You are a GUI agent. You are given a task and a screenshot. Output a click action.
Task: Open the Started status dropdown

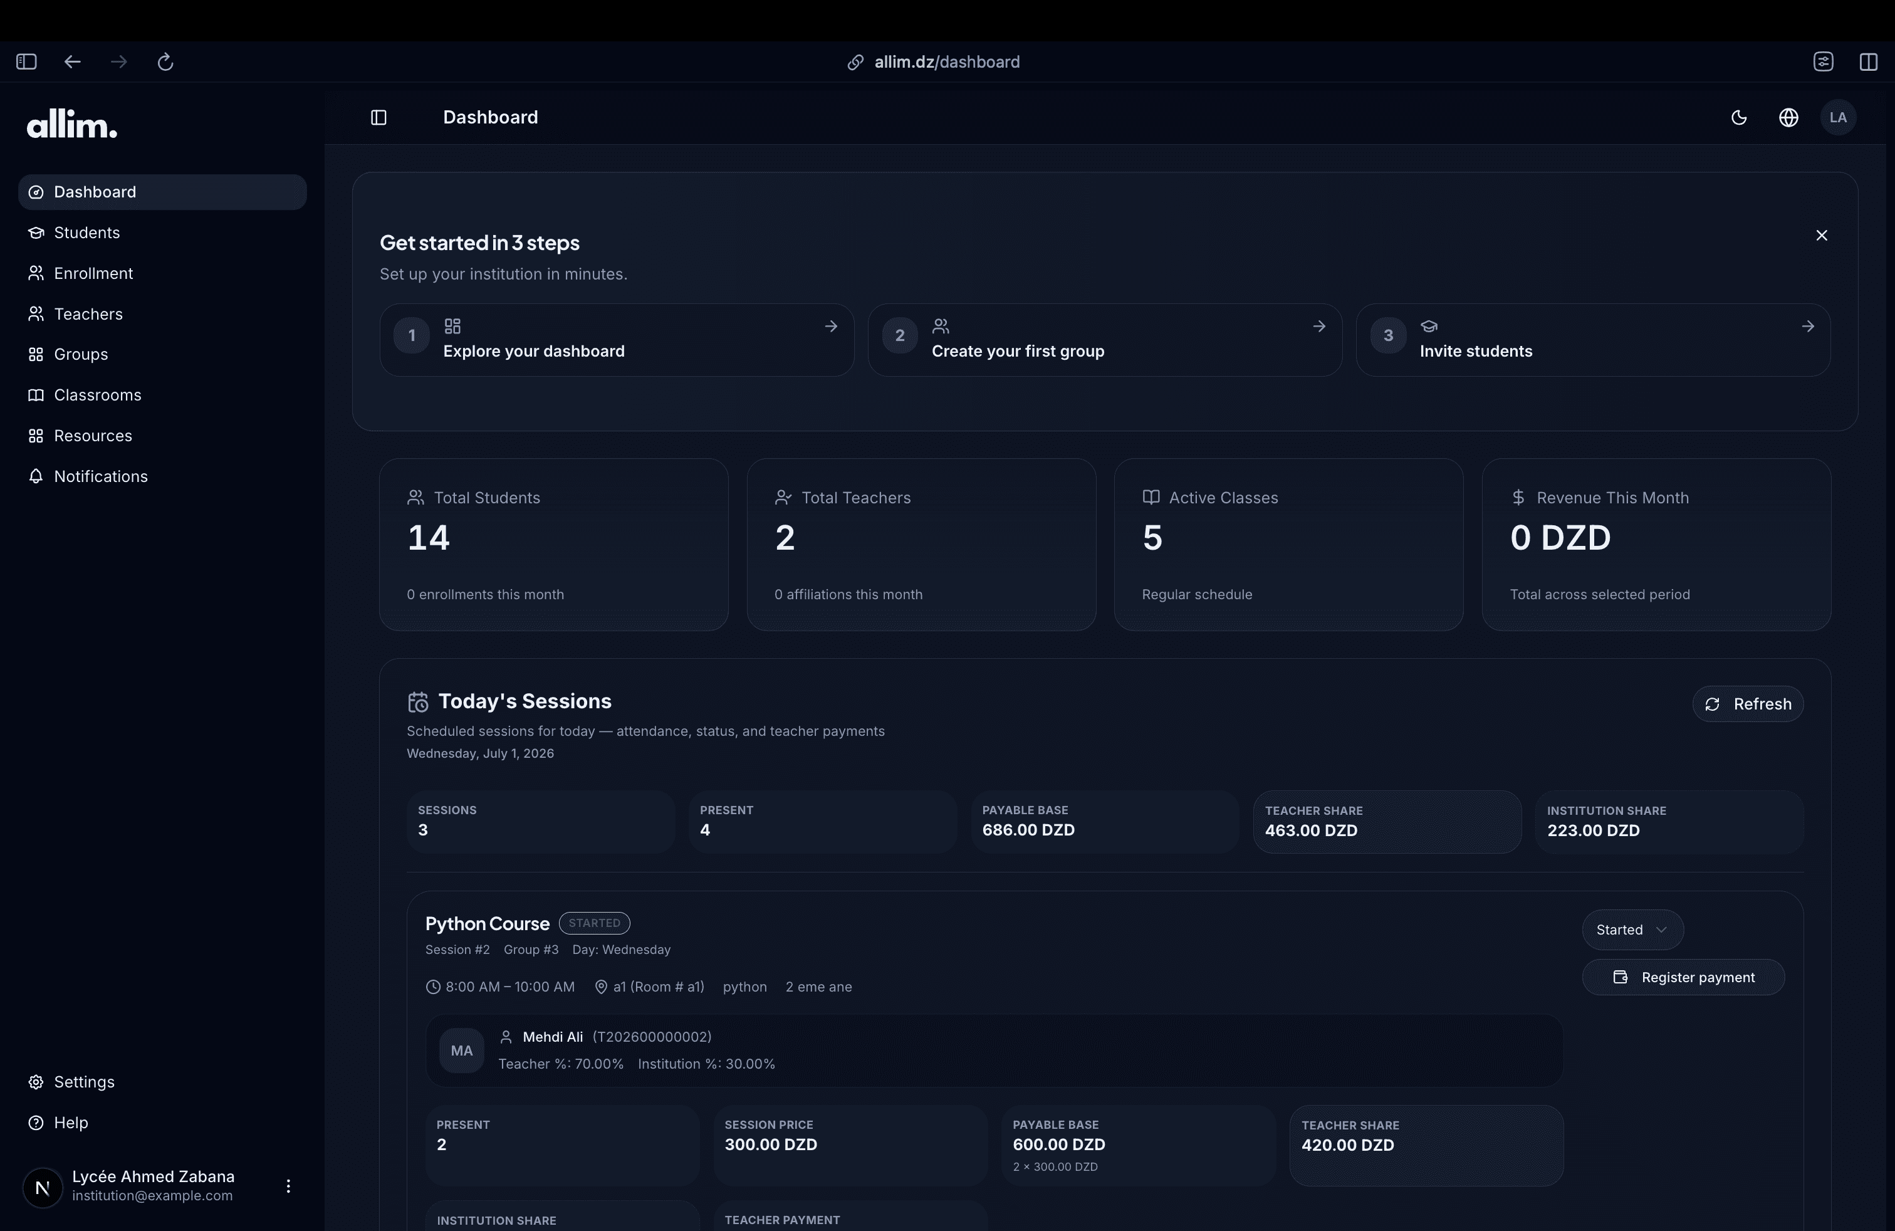(1632, 930)
